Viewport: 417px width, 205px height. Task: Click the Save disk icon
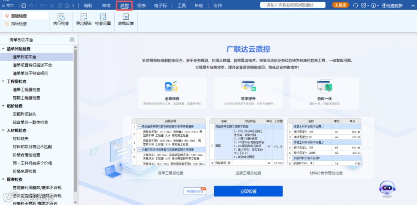click(x=24, y=5)
